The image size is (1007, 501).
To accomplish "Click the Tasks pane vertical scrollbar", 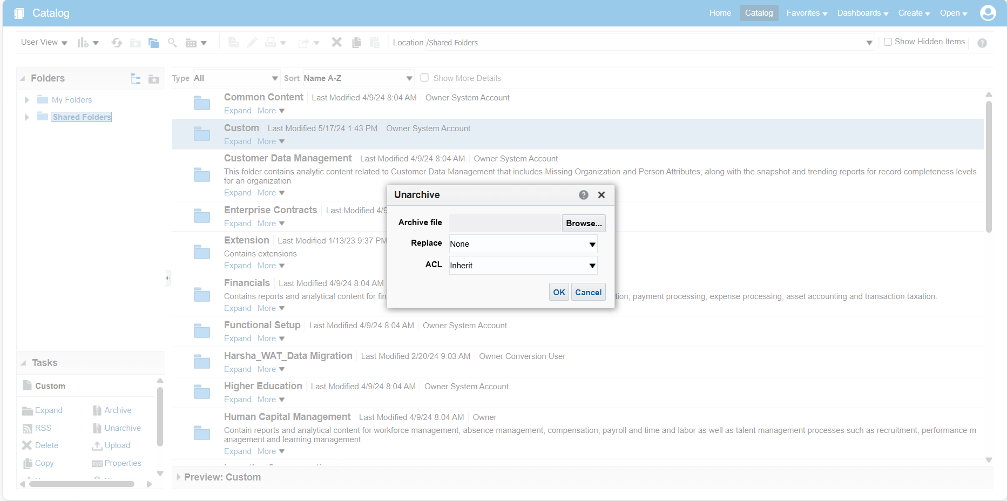I will coord(160,417).
